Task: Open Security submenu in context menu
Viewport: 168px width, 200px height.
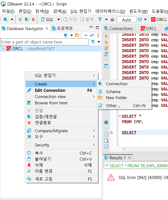Action: [62, 145]
